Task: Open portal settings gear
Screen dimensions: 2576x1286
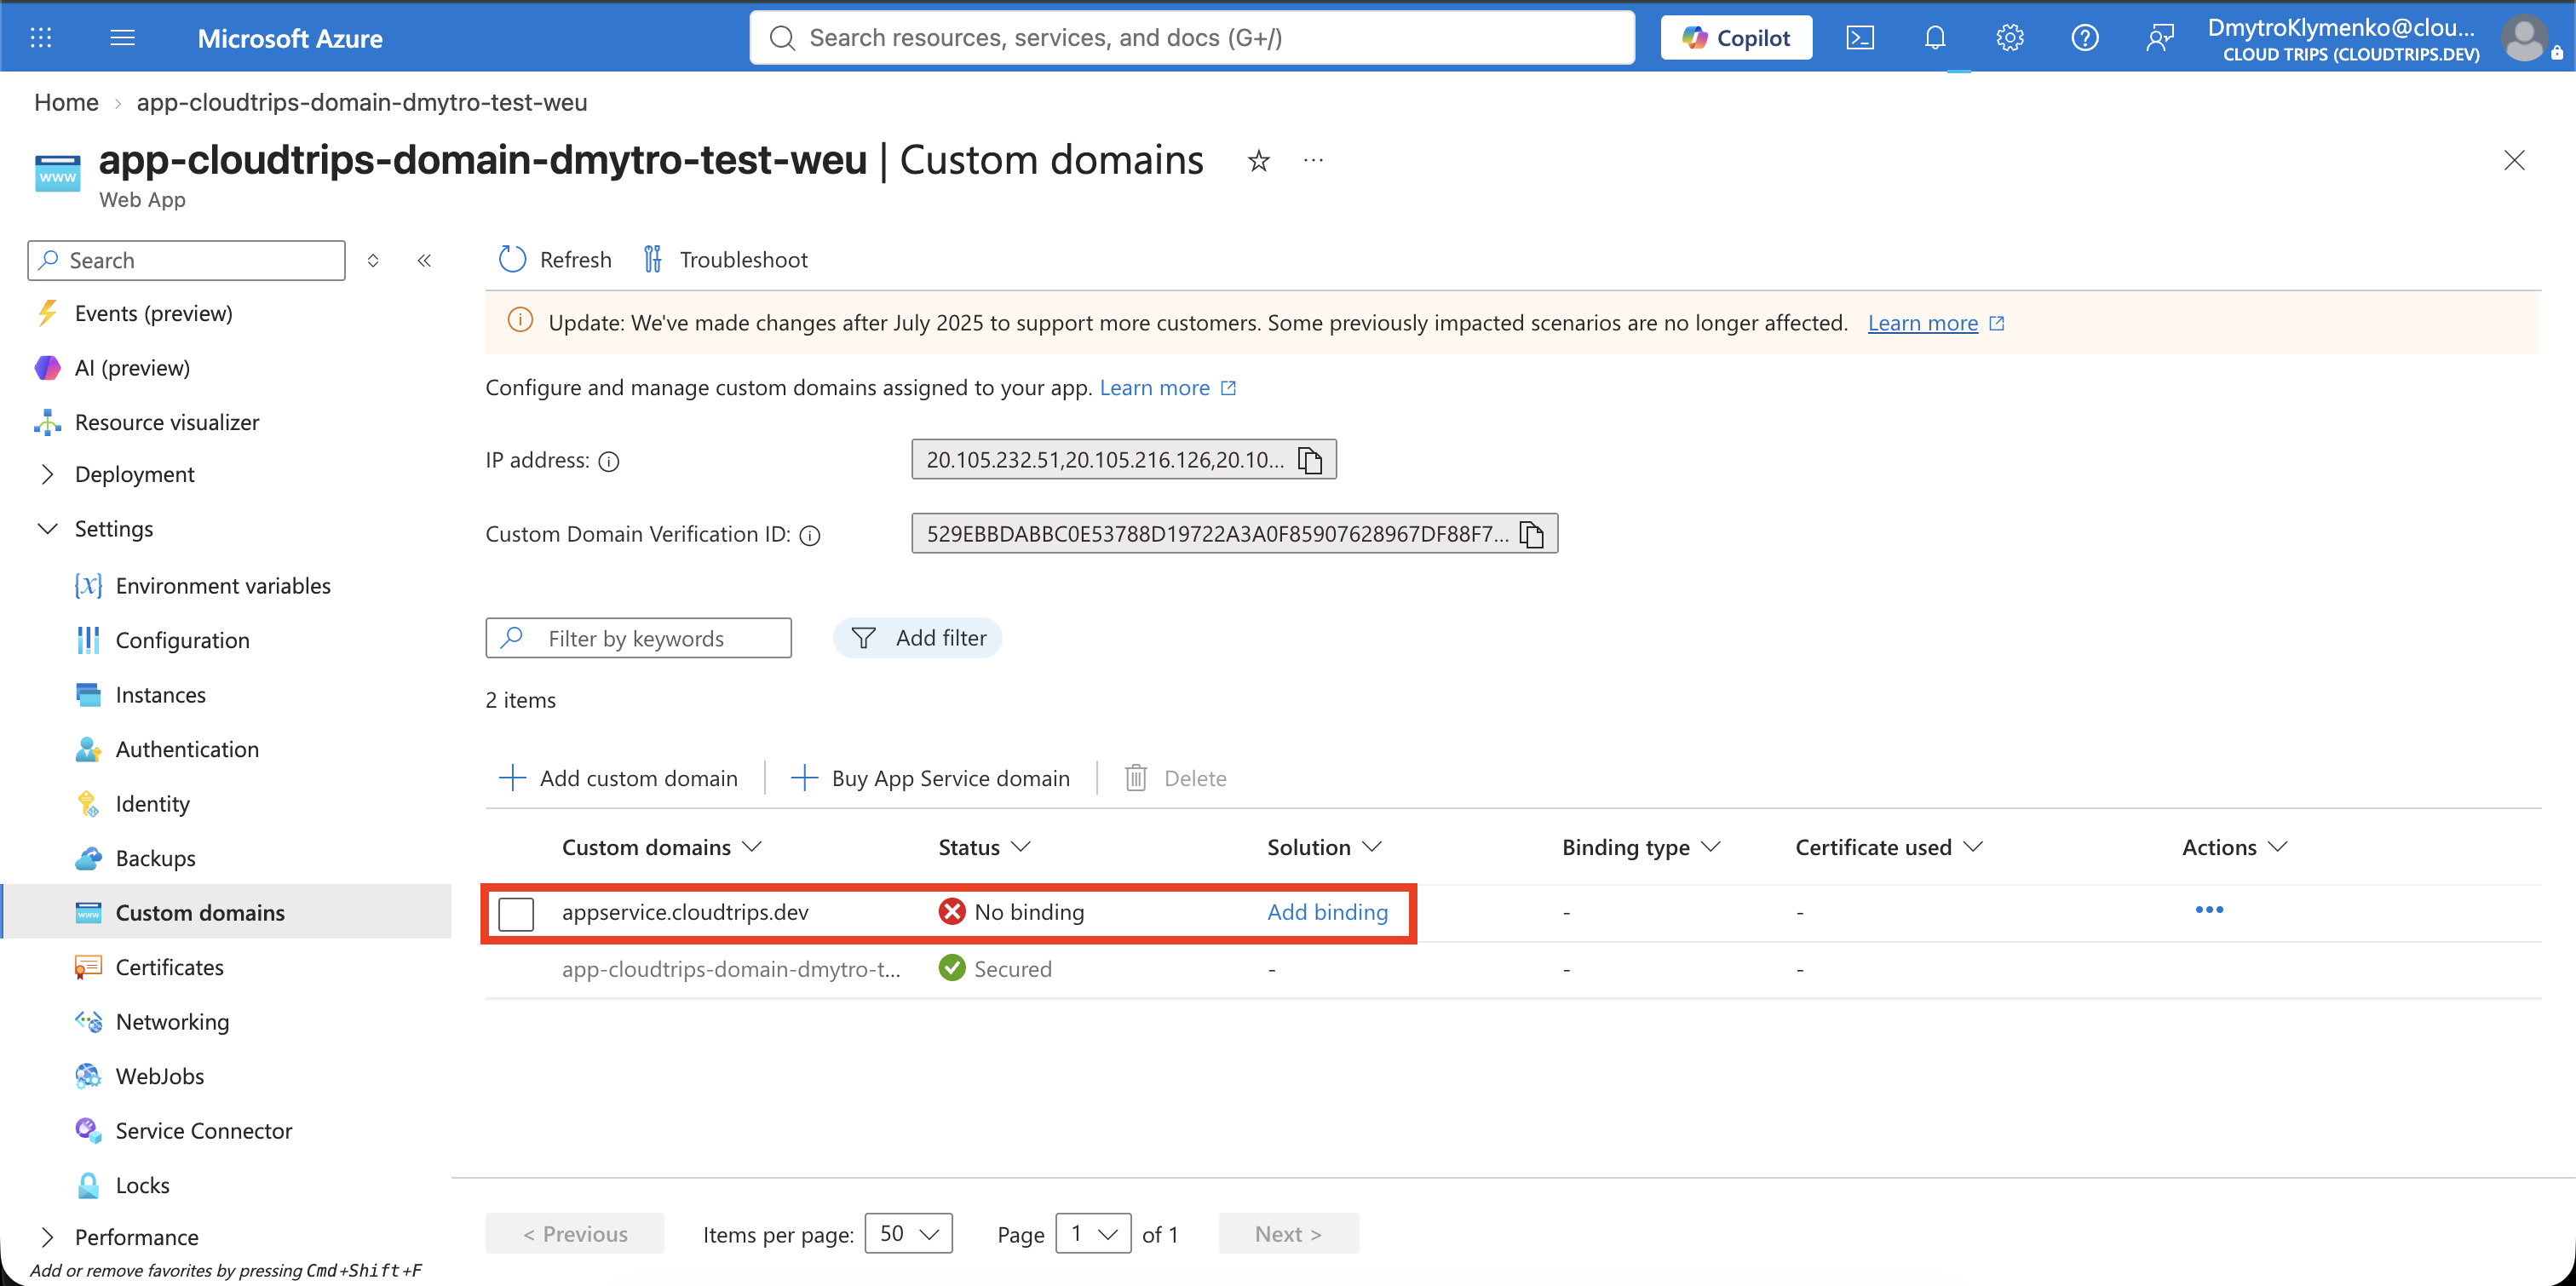Action: (2010, 38)
